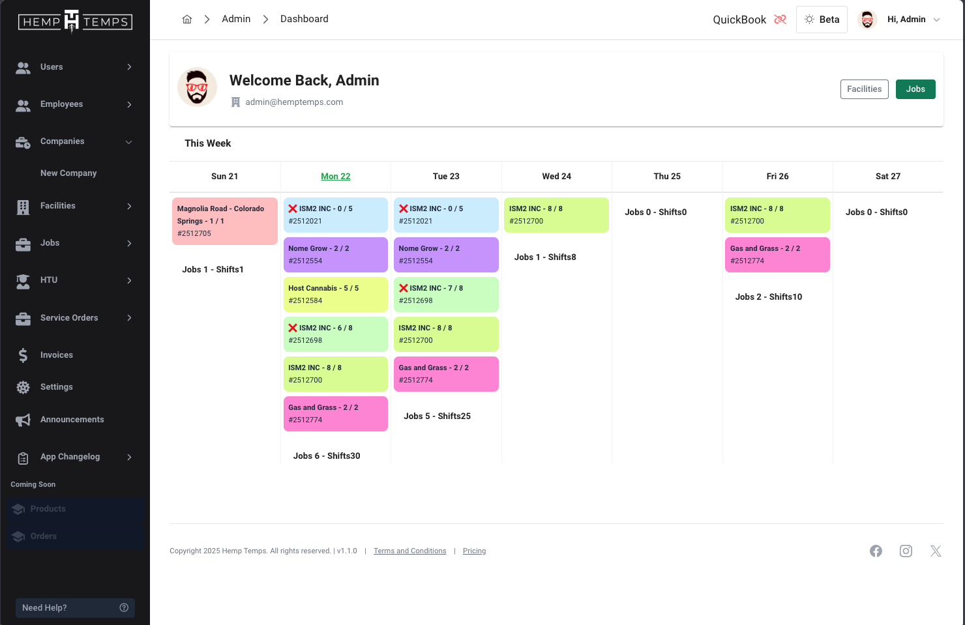Viewport: 965px width, 625px height.
Task: Open the Pricing footer link
Action: click(x=474, y=551)
